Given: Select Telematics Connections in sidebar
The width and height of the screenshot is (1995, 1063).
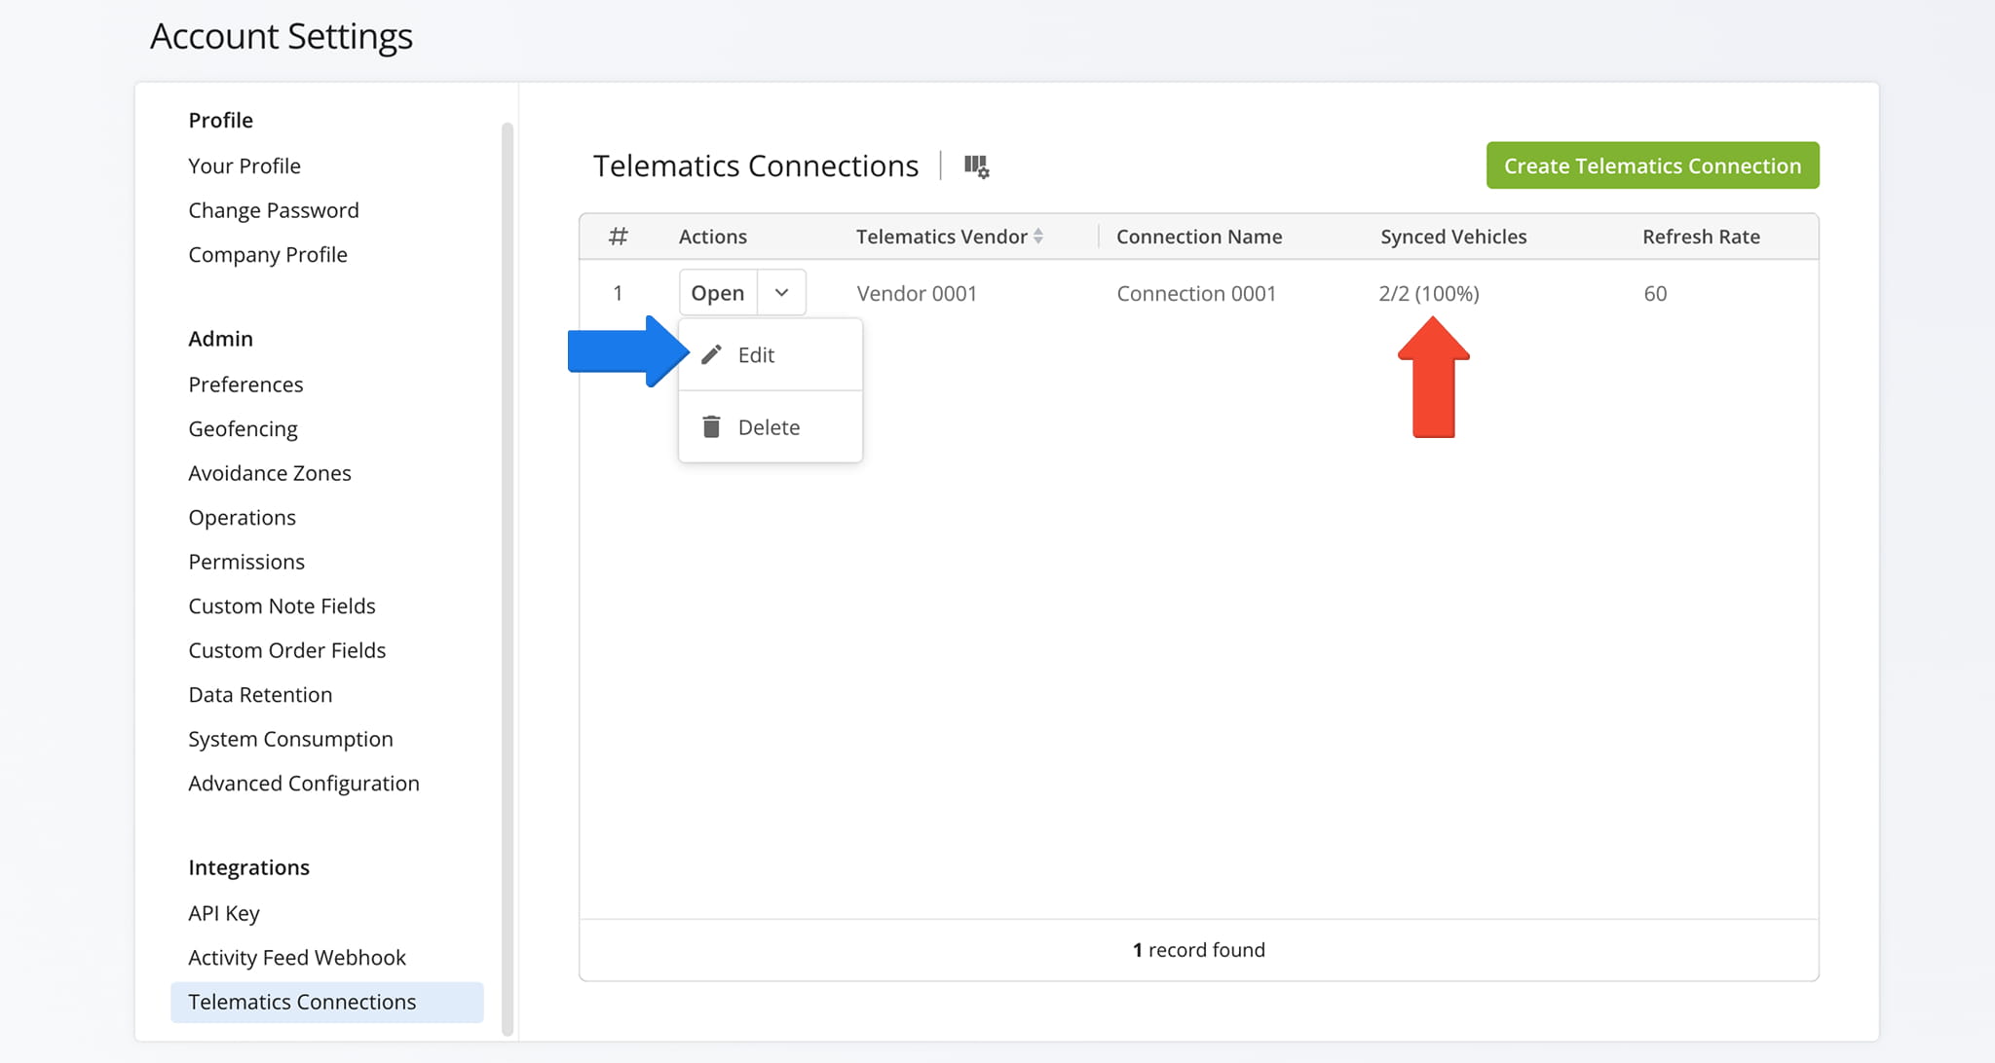Looking at the screenshot, I should click(x=302, y=1002).
